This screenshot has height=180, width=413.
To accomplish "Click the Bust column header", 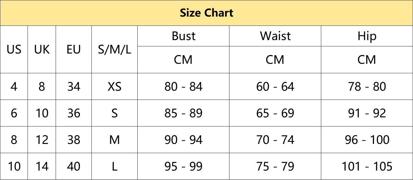I will coord(184,36).
